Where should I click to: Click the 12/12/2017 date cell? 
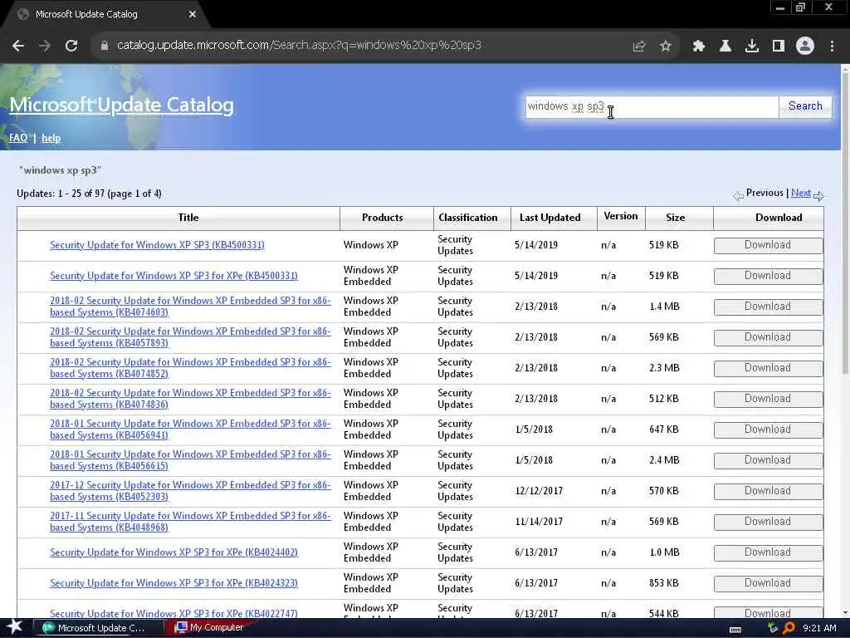[x=539, y=491]
